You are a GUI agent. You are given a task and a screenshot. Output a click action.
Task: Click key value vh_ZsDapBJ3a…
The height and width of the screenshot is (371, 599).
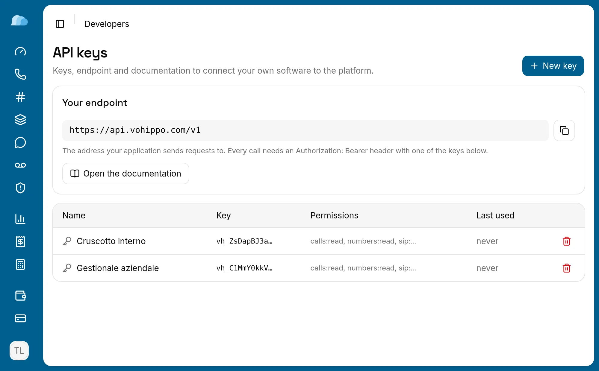pyautogui.click(x=244, y=241)
